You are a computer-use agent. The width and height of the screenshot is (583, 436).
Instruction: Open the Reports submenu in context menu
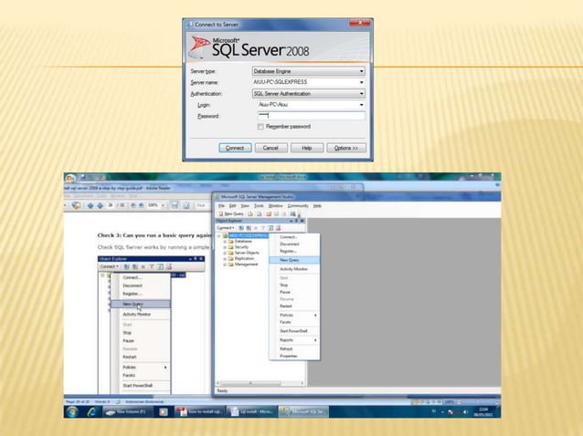pyautogui.click(x=294, y=340)
